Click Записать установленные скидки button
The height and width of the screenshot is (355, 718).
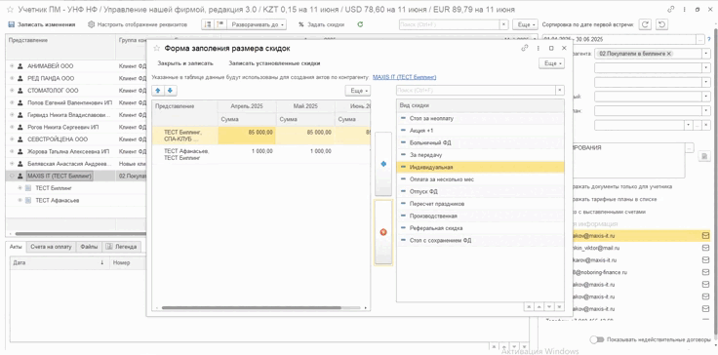[x=274, y=63]
